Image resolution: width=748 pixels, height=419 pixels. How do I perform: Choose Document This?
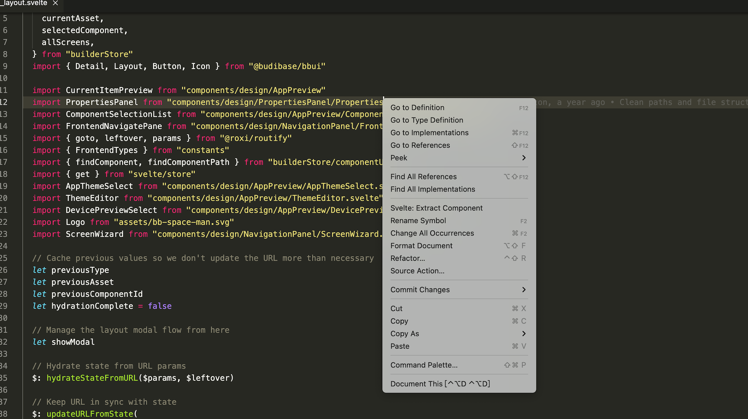coord(440,384)
